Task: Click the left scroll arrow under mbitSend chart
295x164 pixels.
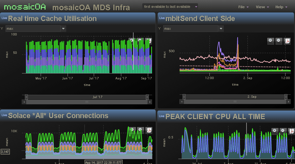Action: [x=182, y=102]
